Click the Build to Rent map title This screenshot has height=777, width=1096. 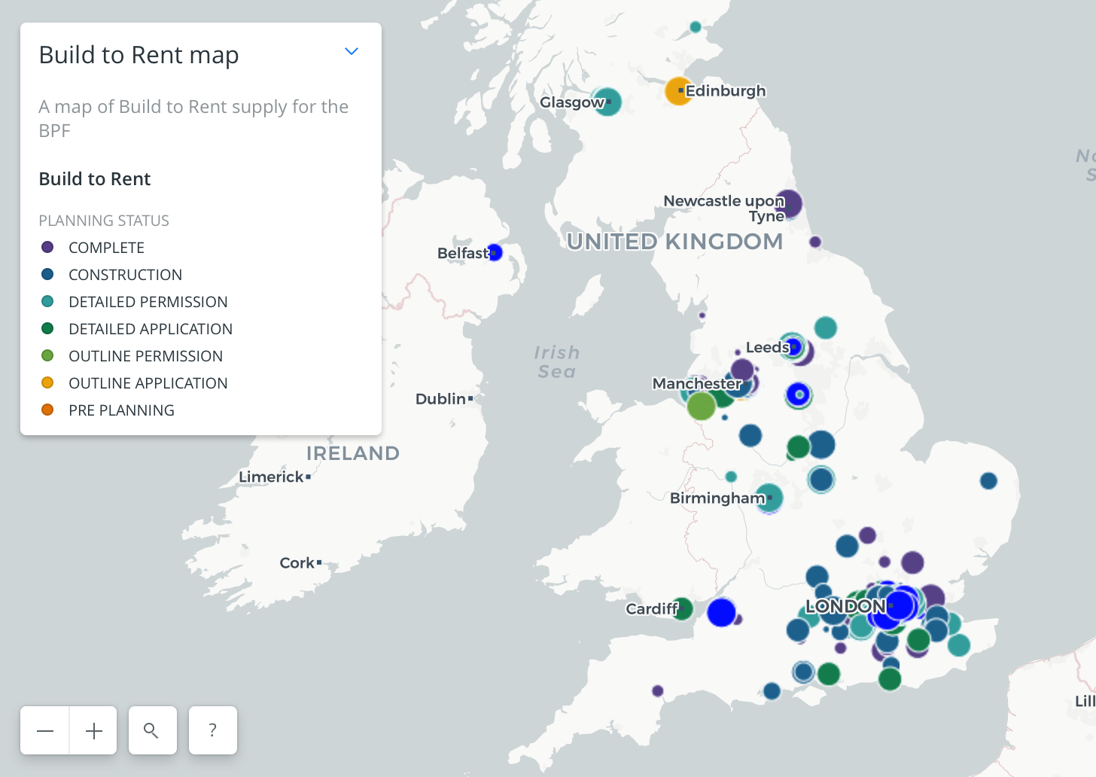coord(139,55)
